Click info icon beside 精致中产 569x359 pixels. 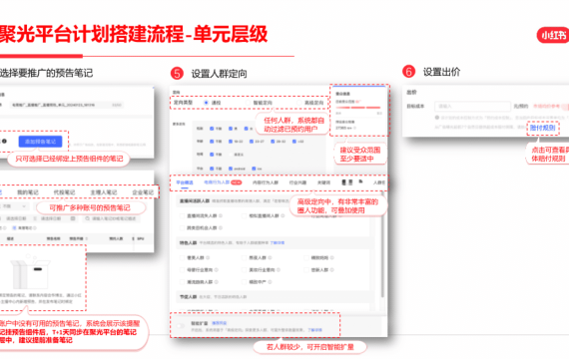coord(270,282)
